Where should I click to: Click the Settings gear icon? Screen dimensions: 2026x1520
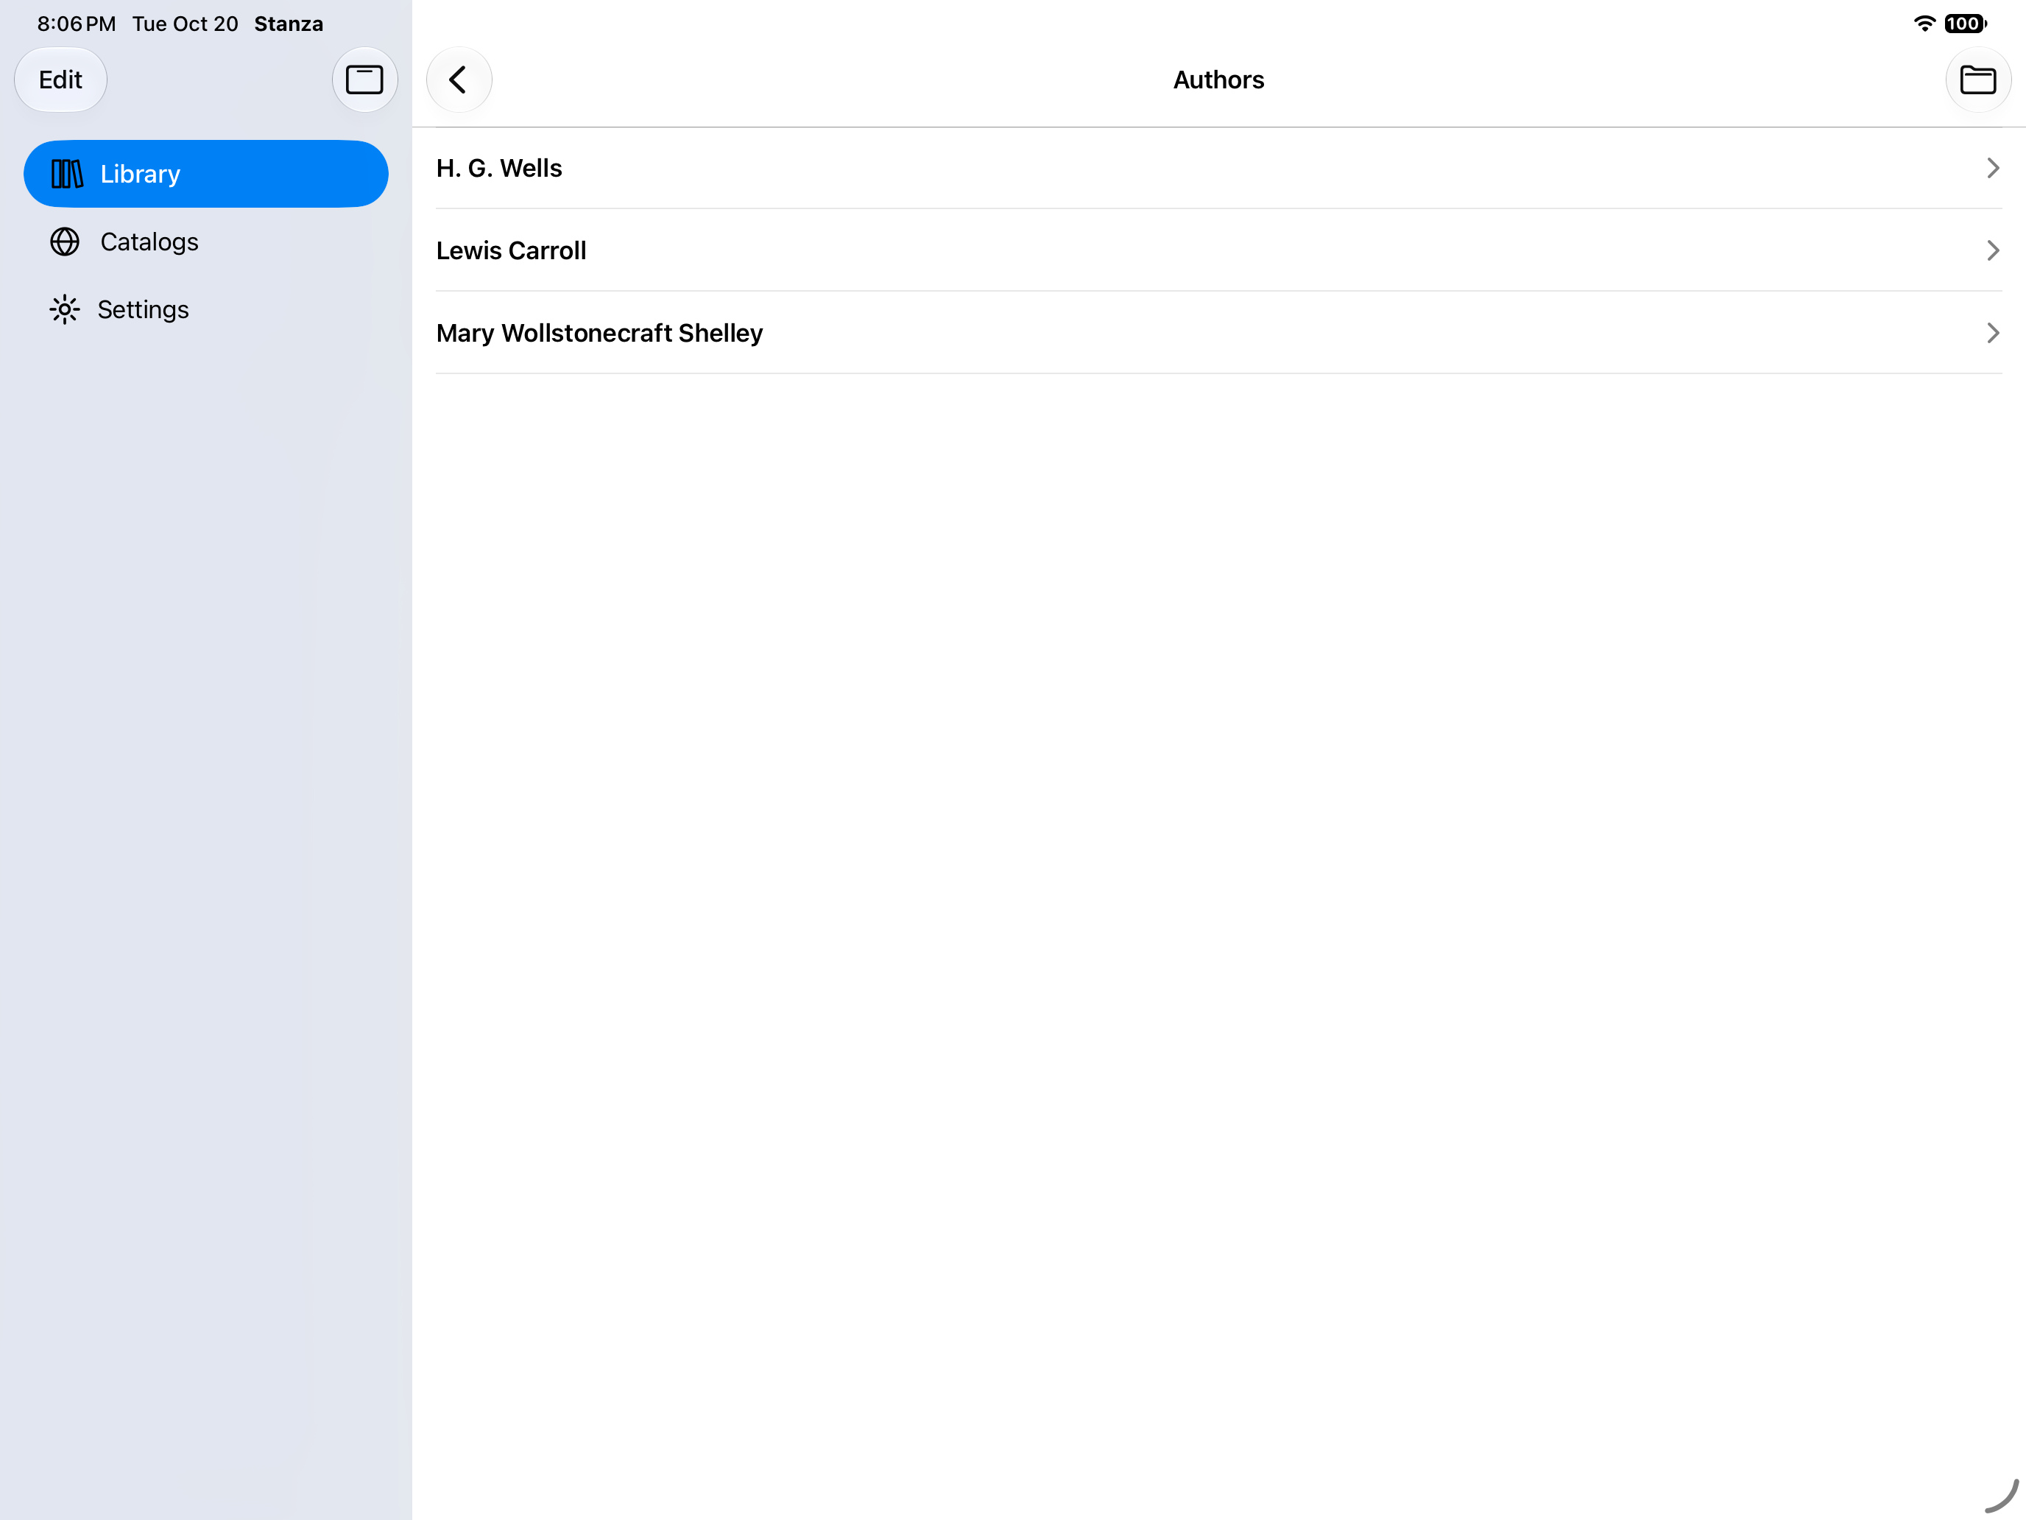(65, 310)
